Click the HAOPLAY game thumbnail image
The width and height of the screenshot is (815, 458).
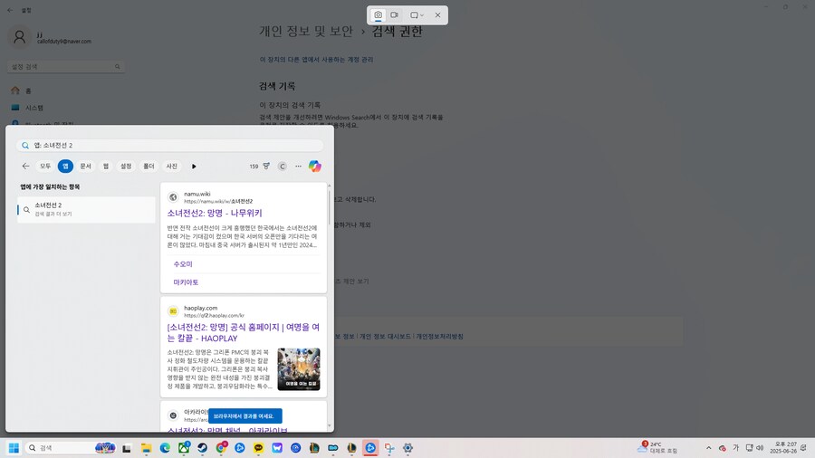pos(299,369)
